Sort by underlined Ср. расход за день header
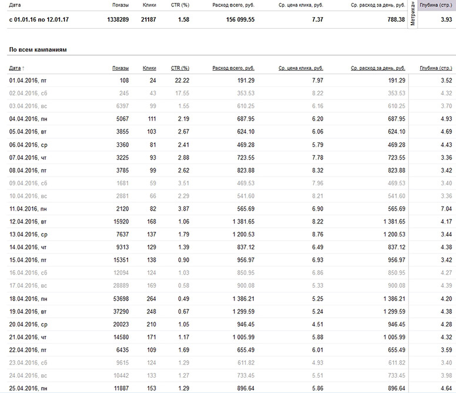 coord(378,68)
